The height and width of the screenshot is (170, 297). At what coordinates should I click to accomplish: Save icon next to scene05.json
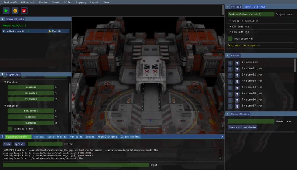point(237,94)
